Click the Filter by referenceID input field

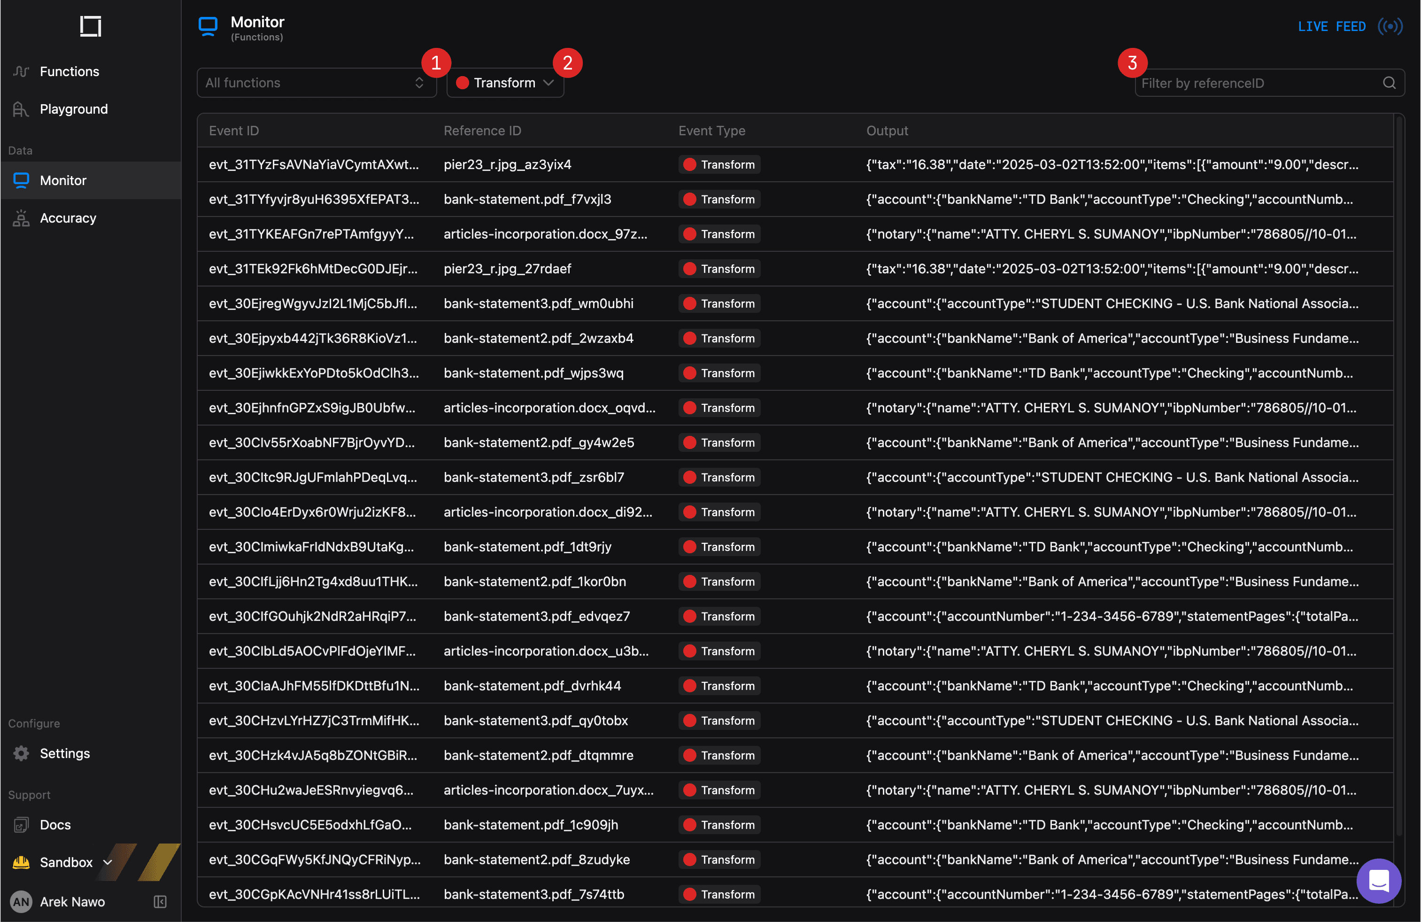(1254, 83)
